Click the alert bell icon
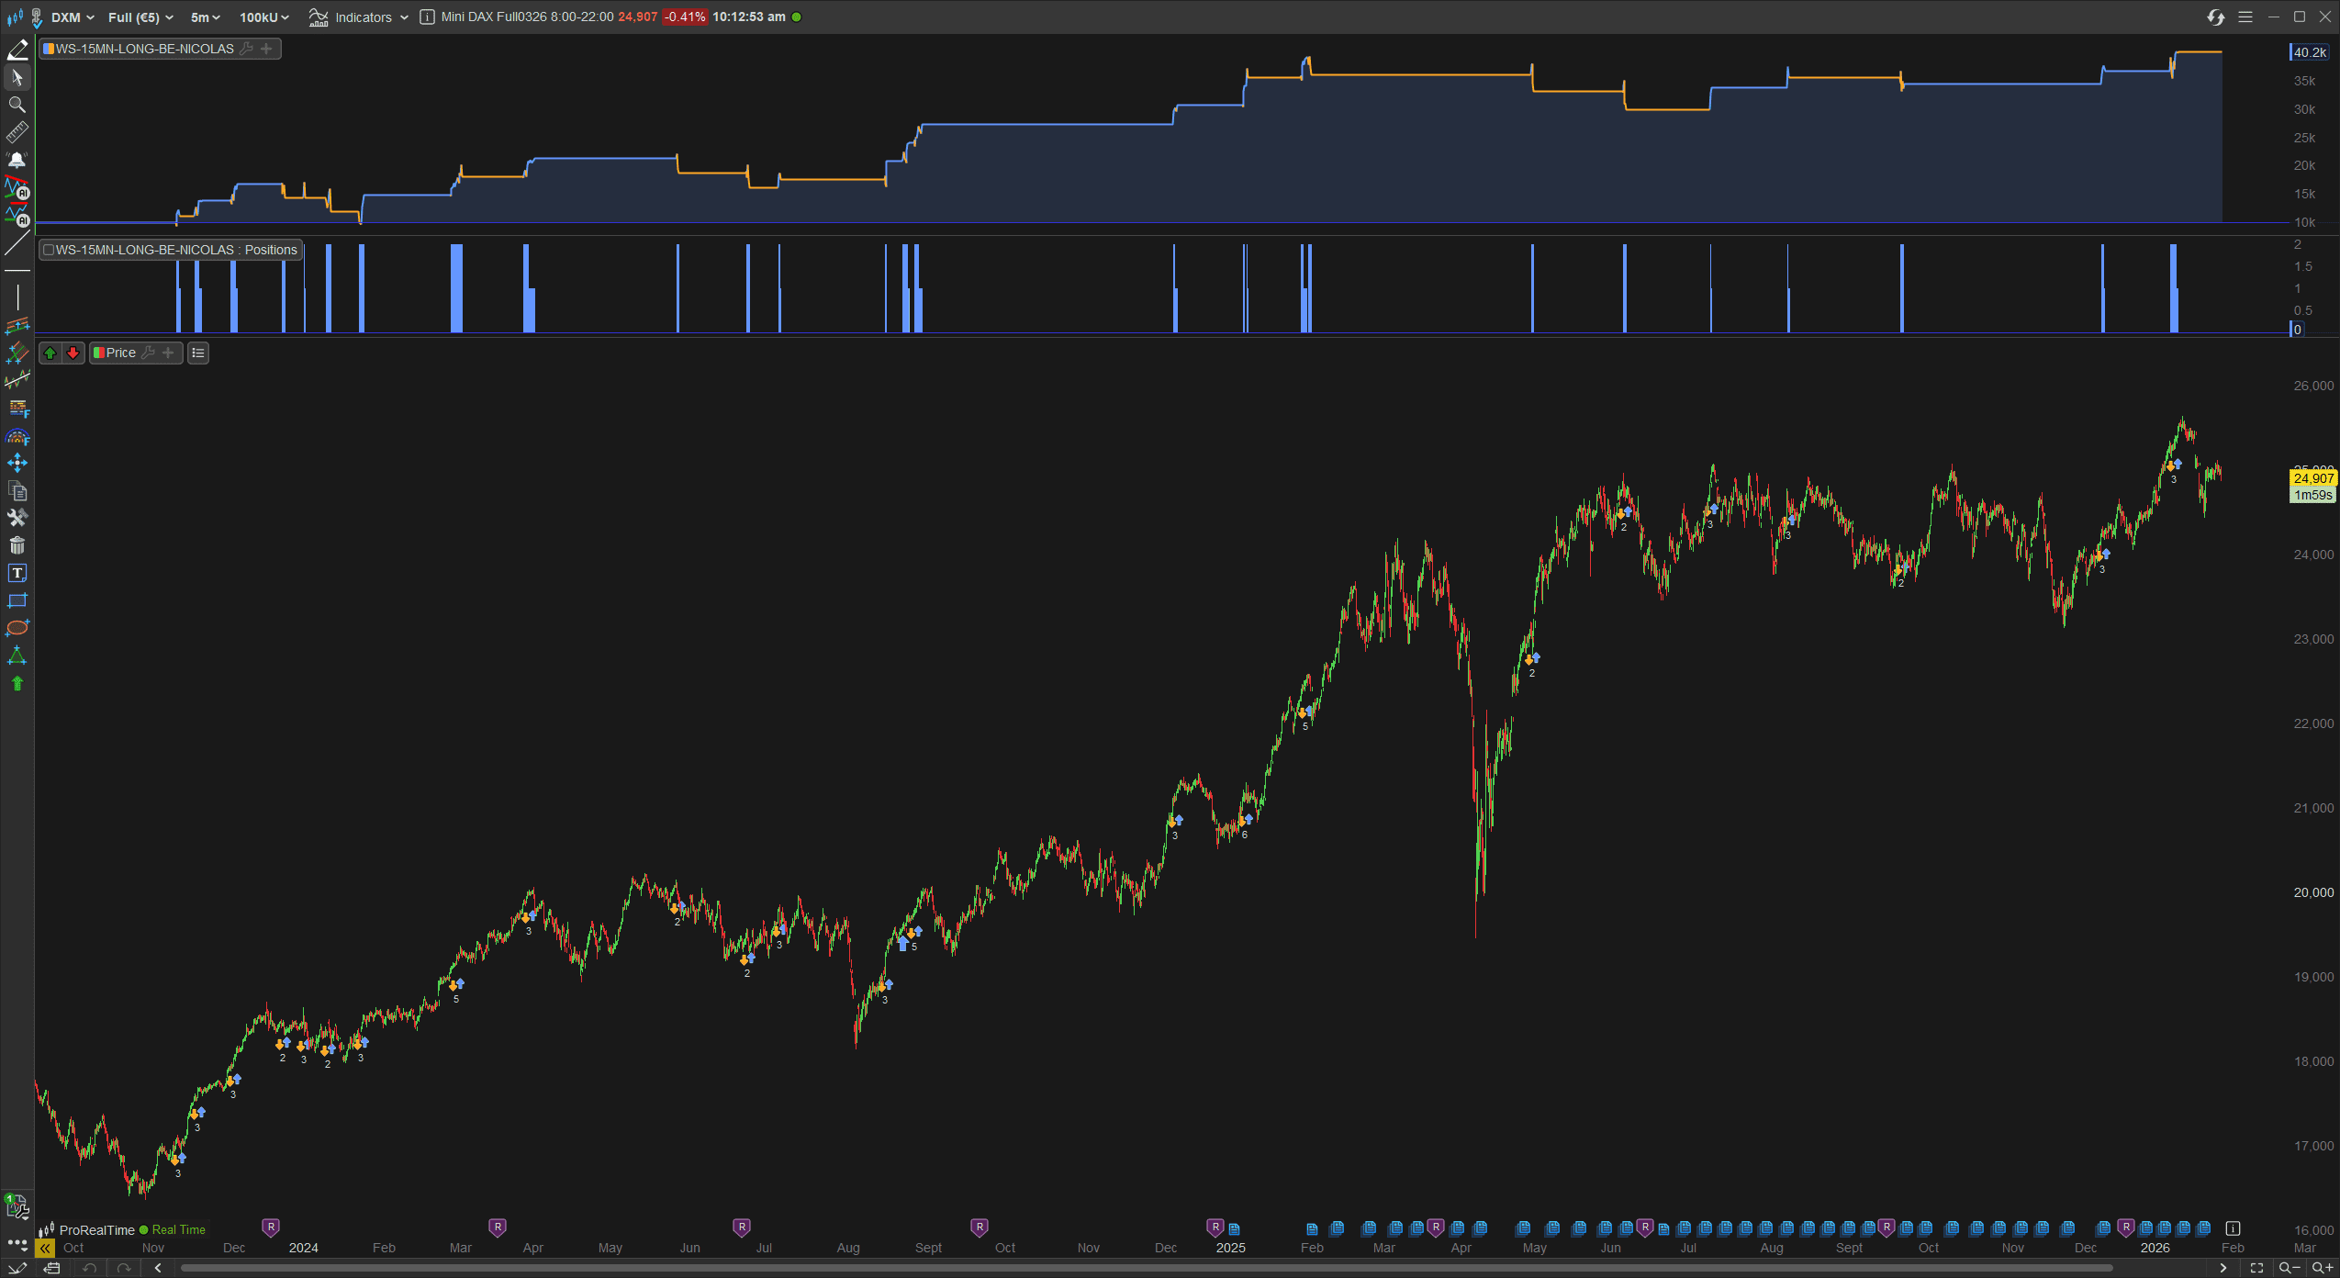The height and width of the screenshot is (1278, 2340). (x=17, y=160)
